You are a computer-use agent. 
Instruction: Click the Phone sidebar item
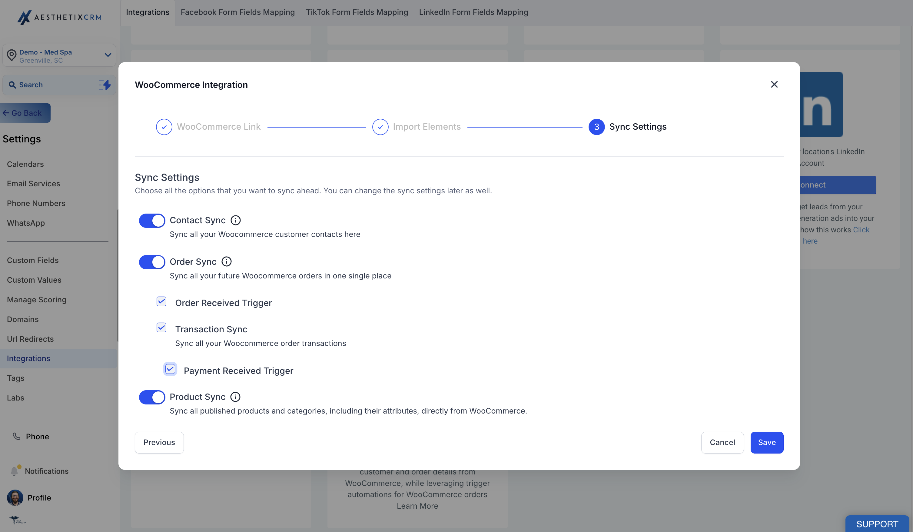coord(37,436)
